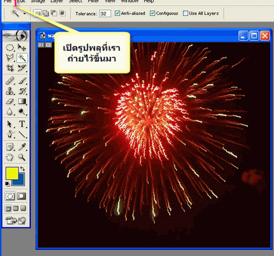The height and width of the screenshot is (256, 274).
Task: Select the Hand tool
Action: (10, 157)
